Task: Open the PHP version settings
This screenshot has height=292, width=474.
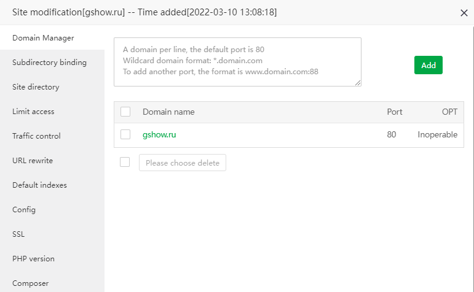Action: click(33, 259)
